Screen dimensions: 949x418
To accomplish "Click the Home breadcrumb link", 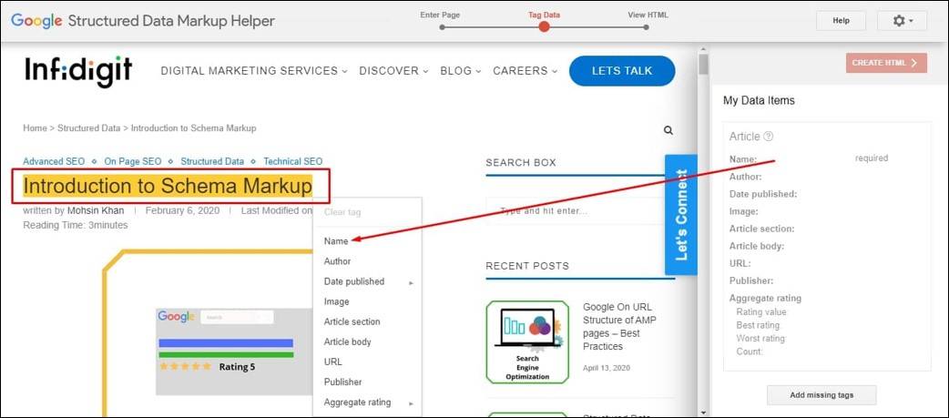I will point(35,128).
